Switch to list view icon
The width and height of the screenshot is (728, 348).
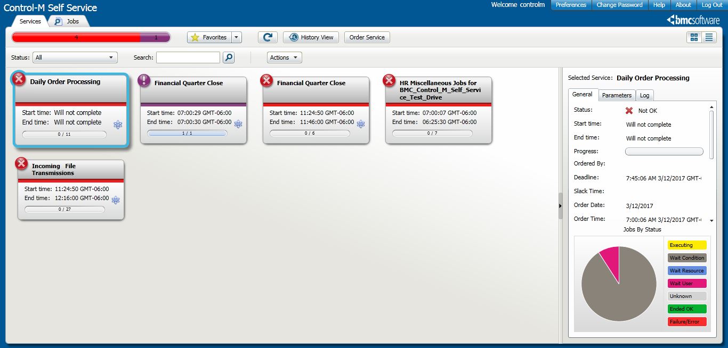coord(709,37)
